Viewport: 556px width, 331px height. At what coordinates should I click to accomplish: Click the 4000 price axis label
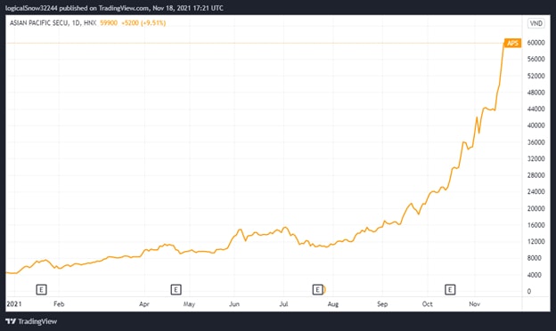(x=534, y=275)
